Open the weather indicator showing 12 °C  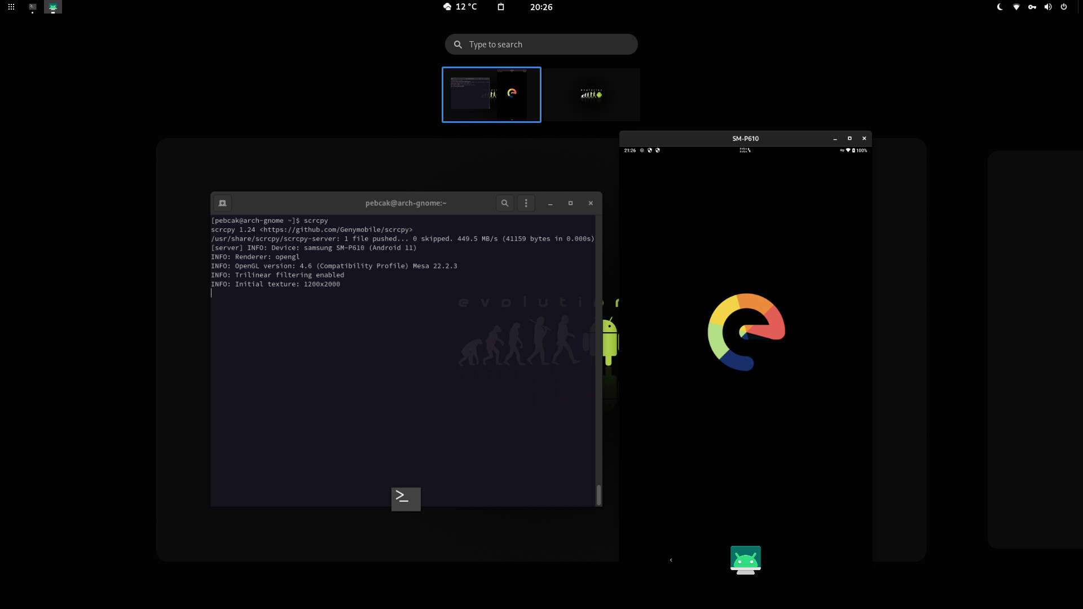(460, 7)
